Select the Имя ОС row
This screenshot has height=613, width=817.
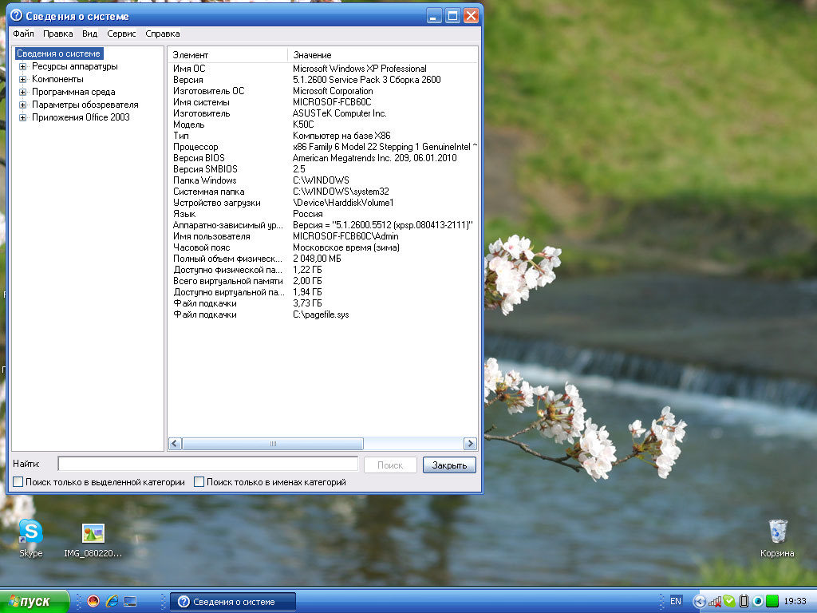(322, 69)
